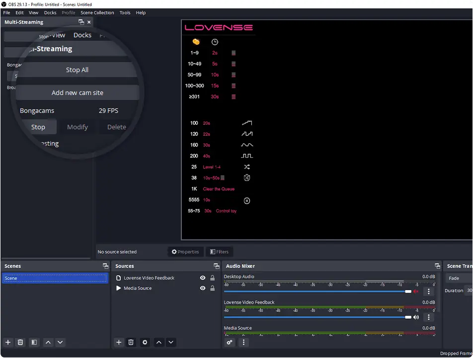Hide Lovense Video Feedback source
Screen dimensions: 473x358
pyautogui.click(x=203, y=278)
